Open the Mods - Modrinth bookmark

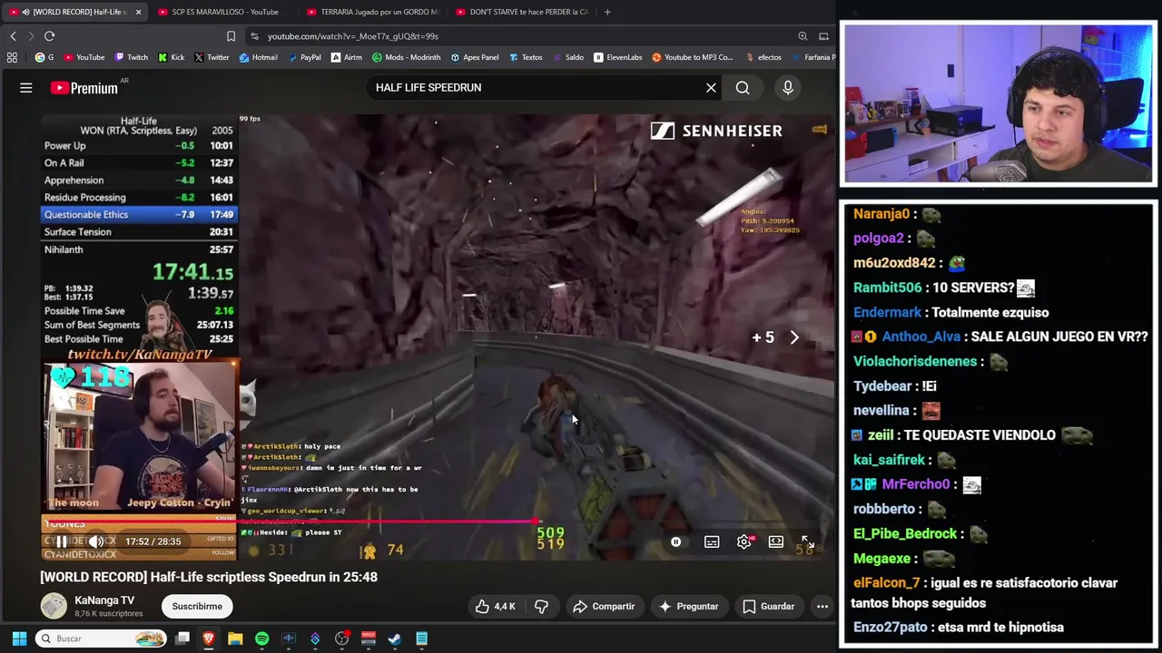point(405,57)
